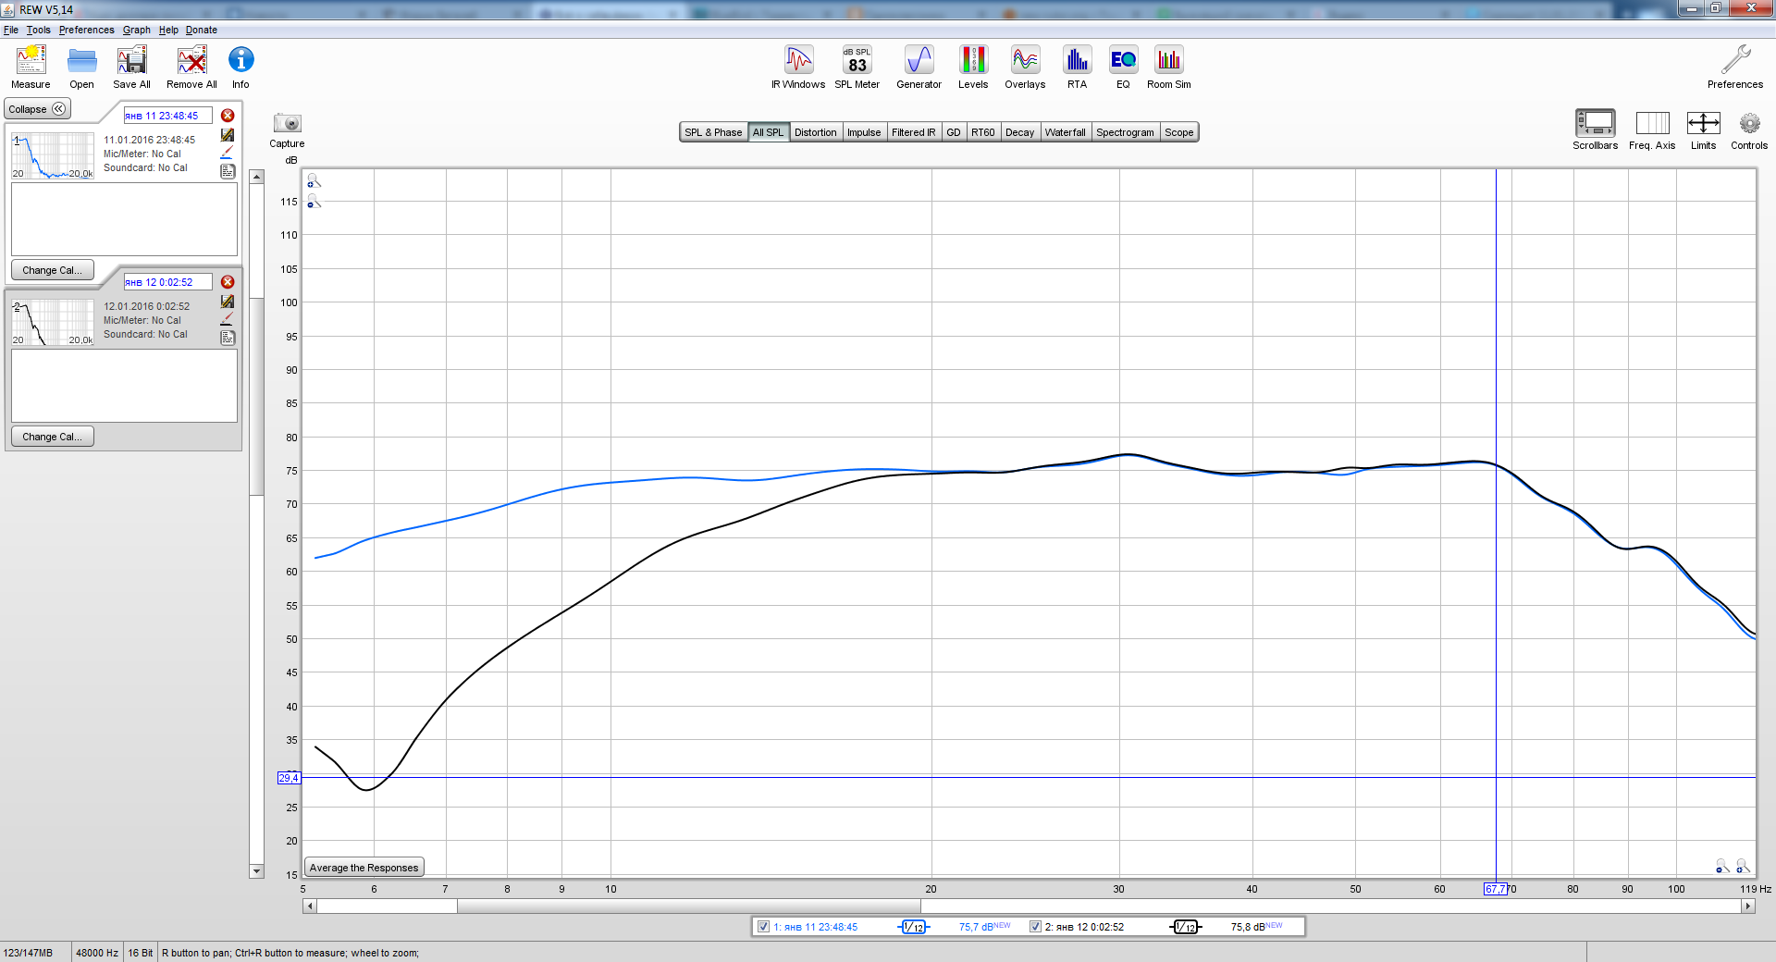Edit name field of measurement 2
The width and height of the screenshot is (1776, 962).
pyautogui.click(x=167, y=282)
